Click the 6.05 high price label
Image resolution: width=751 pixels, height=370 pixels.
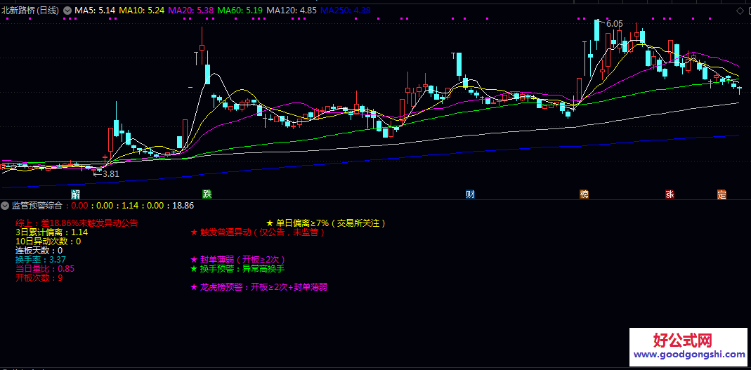pos(614,24)
